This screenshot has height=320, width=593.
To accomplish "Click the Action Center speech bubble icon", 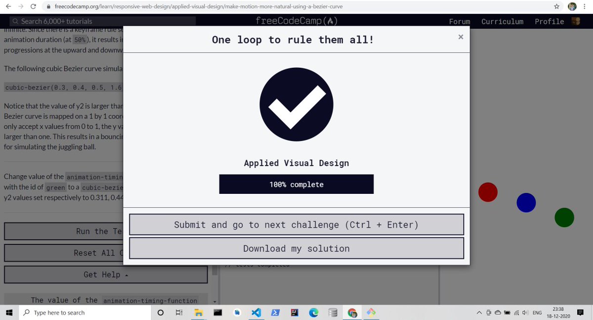I will click(580, 313).
